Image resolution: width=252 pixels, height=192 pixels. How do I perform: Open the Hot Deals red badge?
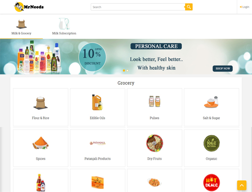[x=211, y=182]
